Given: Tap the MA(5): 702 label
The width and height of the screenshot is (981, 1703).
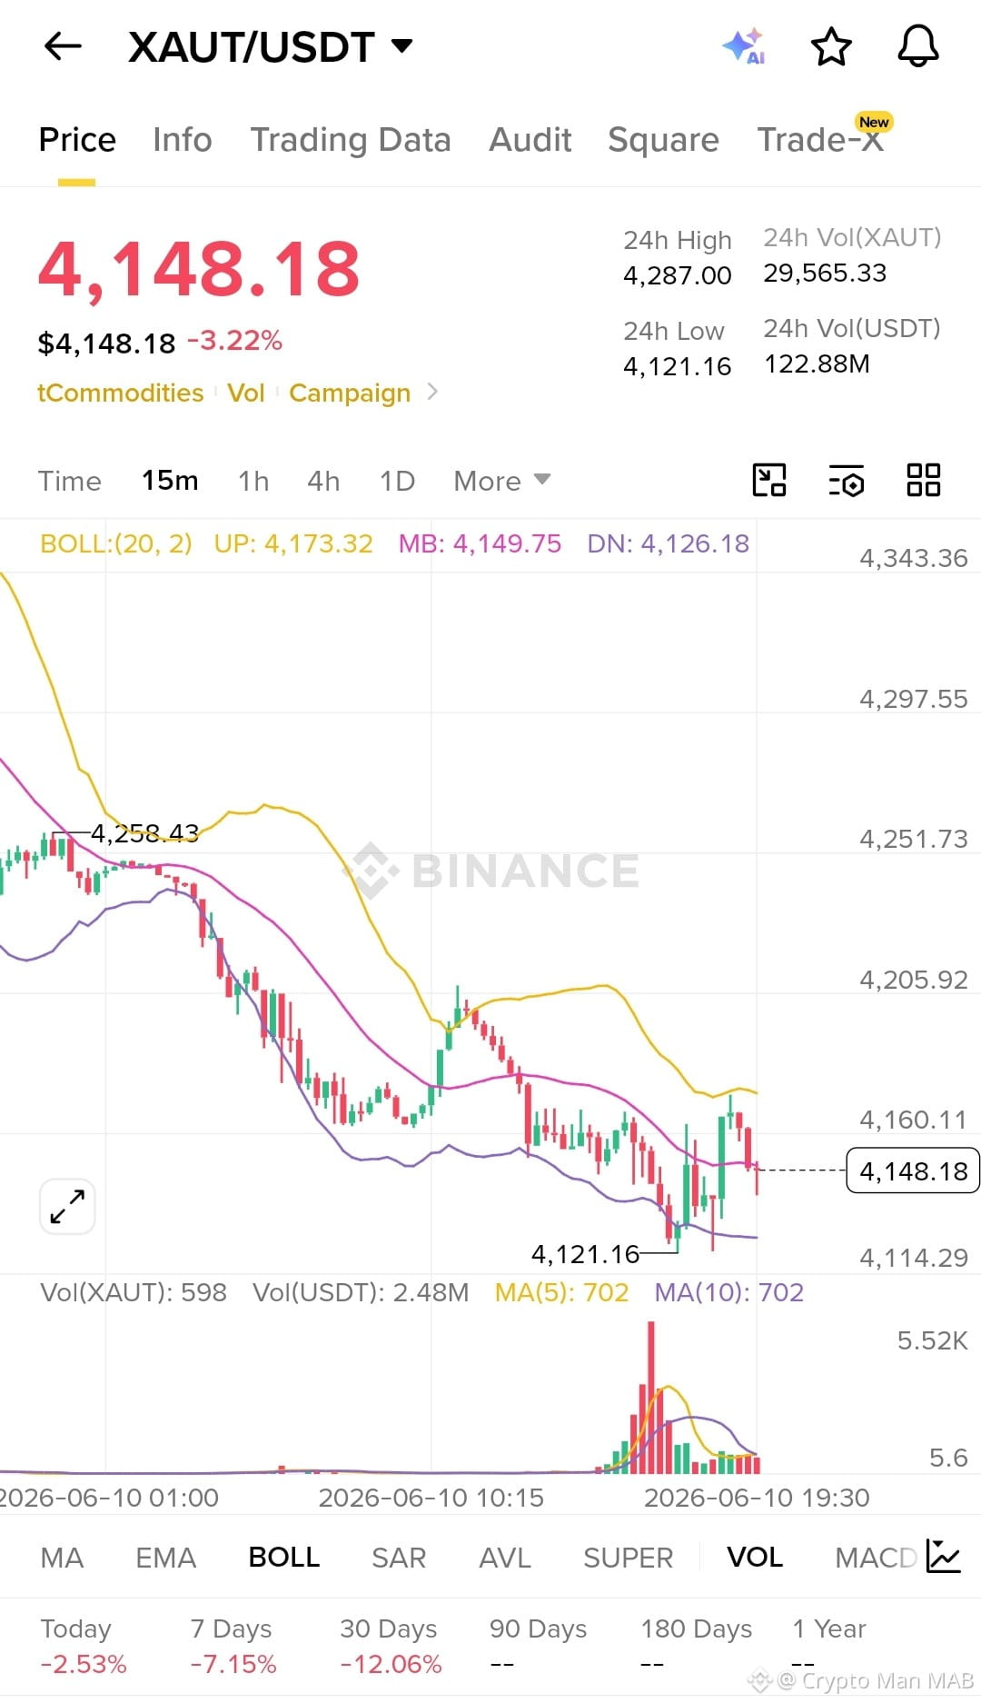Looking at the screenshot, I should [x=561, y=1292].
